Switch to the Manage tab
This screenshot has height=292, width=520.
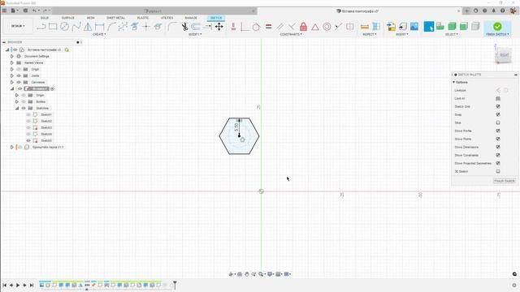coord(191,18)
